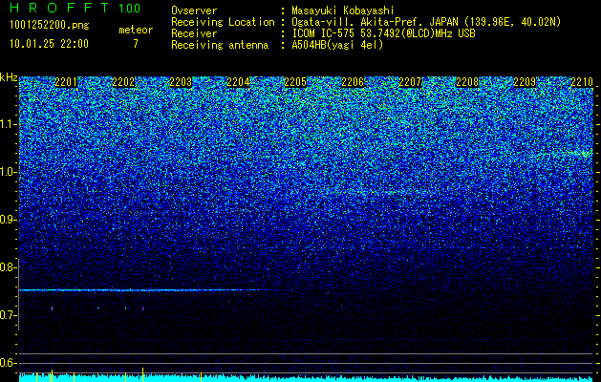Click the 2202 time marker

(x=123, y=82)
